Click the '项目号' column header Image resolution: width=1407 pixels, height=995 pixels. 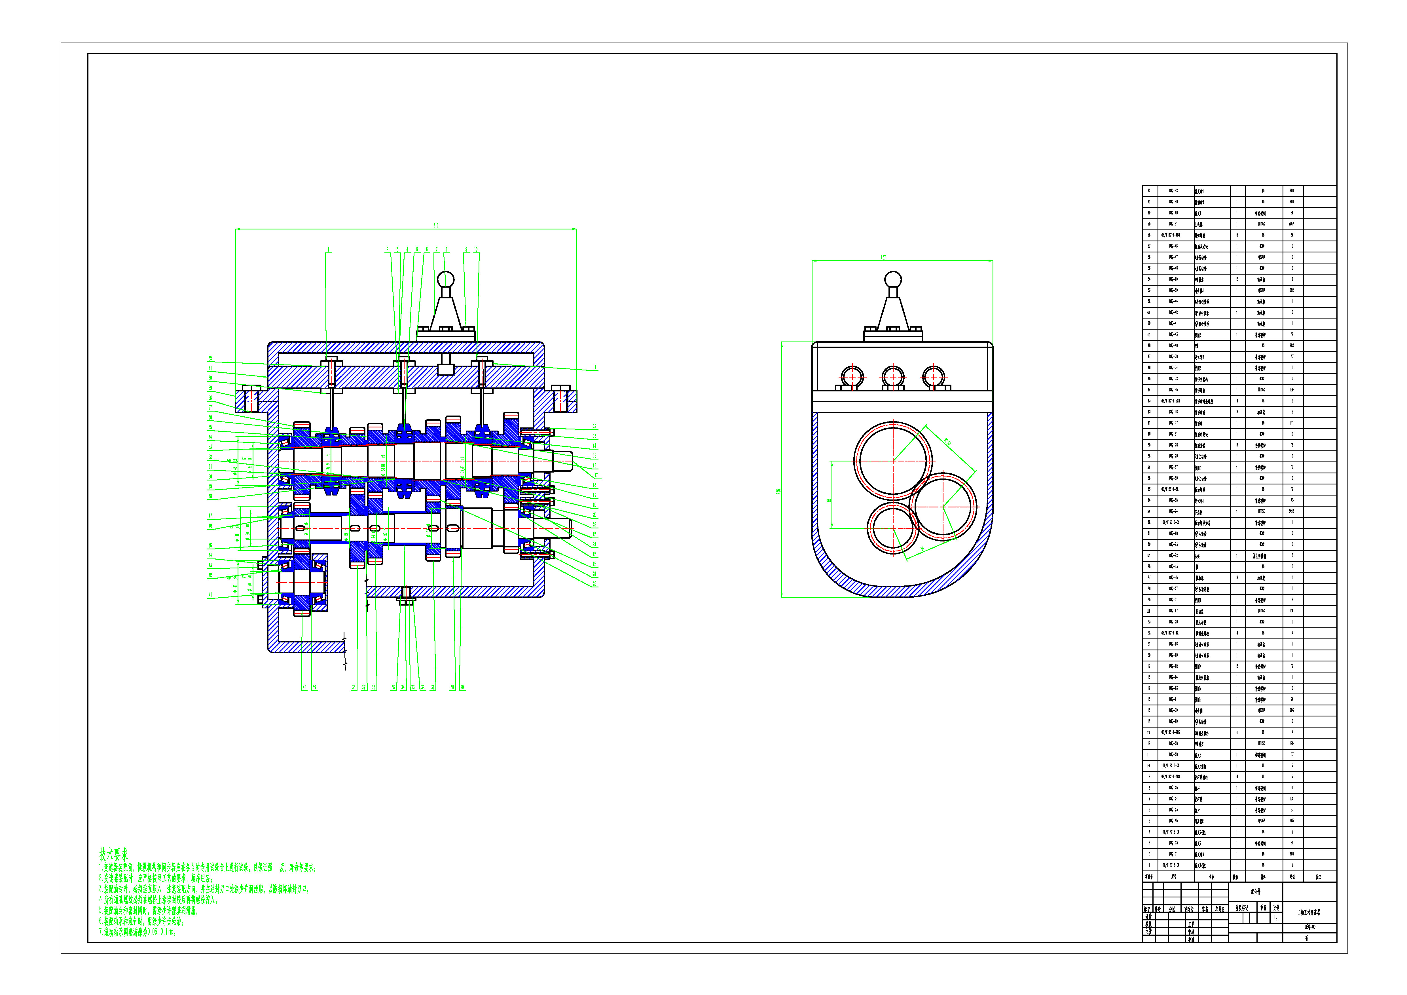(x=1149, y=877)
